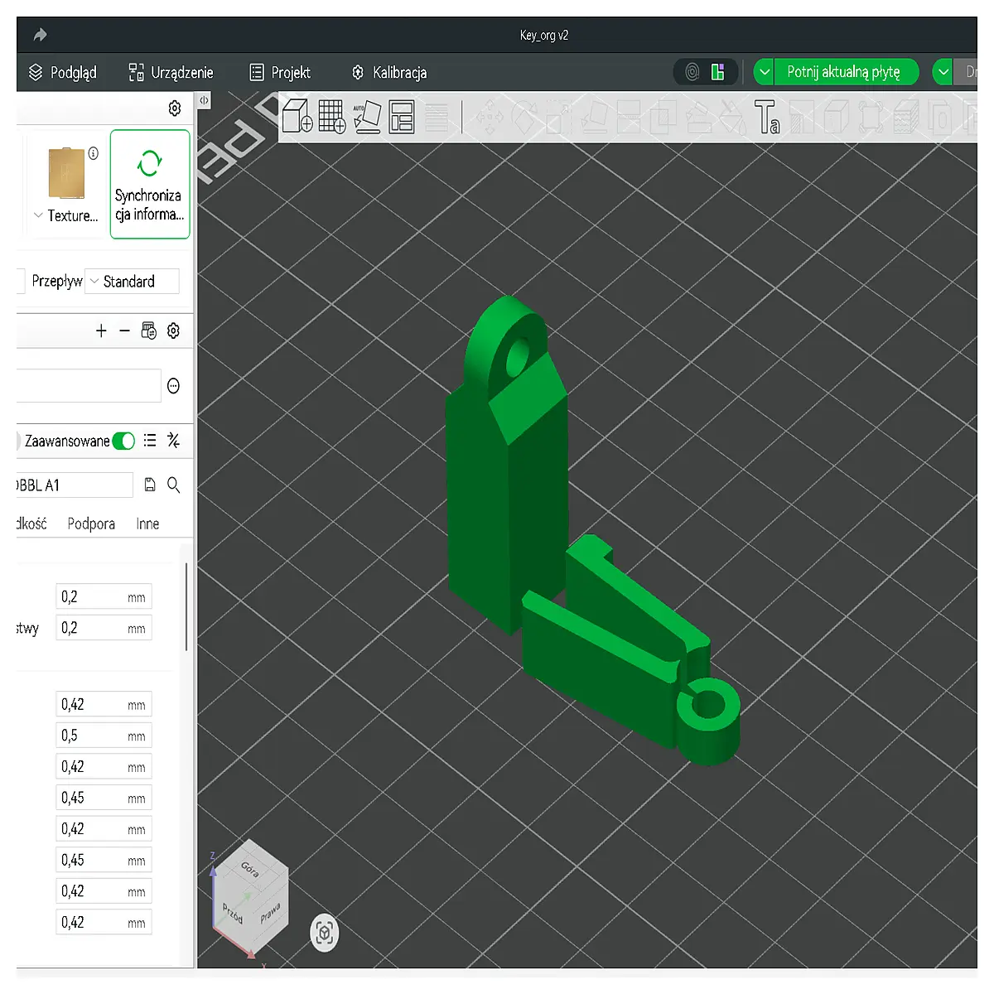This screenshot has height=994, width=994.
Task: Turn off the Zaawansowane switch
Action: [123, 441]
